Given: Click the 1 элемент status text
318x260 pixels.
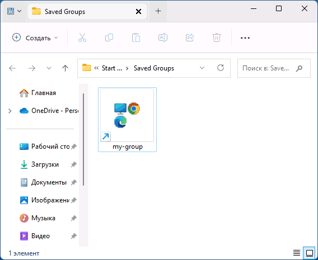Looking at the screenshot, I should 24,253.
